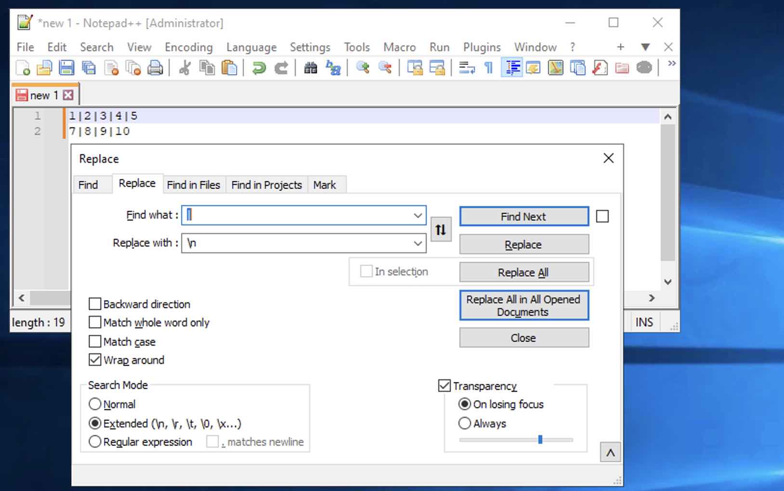Viewport: 784px width, 491px height.
Task: Select the Print toolbar icon
Action: (x=155, y=67)
